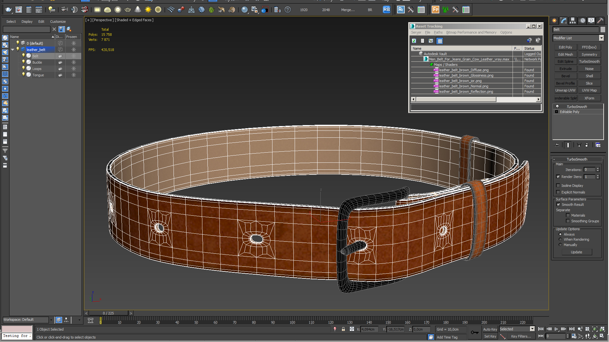Click the Pin Stack icon
609x342 pixels.
[557, 145]
